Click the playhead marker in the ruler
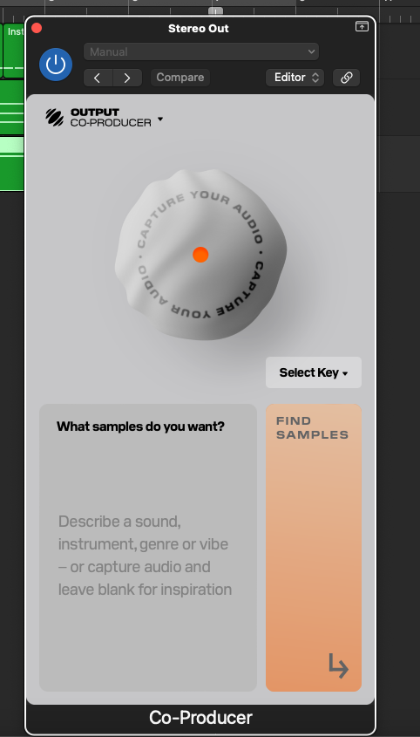The width and height of the screenshot is (420, 737). pyautogui.click(x=215, y=10)
